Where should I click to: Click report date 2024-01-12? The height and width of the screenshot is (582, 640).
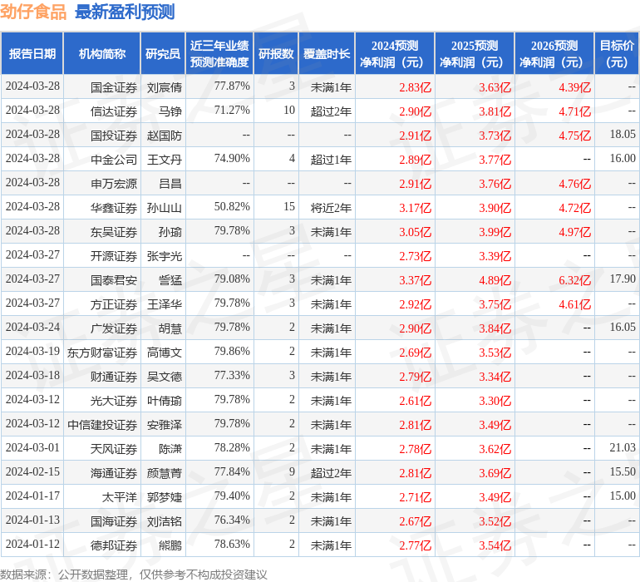coord(32,544)
